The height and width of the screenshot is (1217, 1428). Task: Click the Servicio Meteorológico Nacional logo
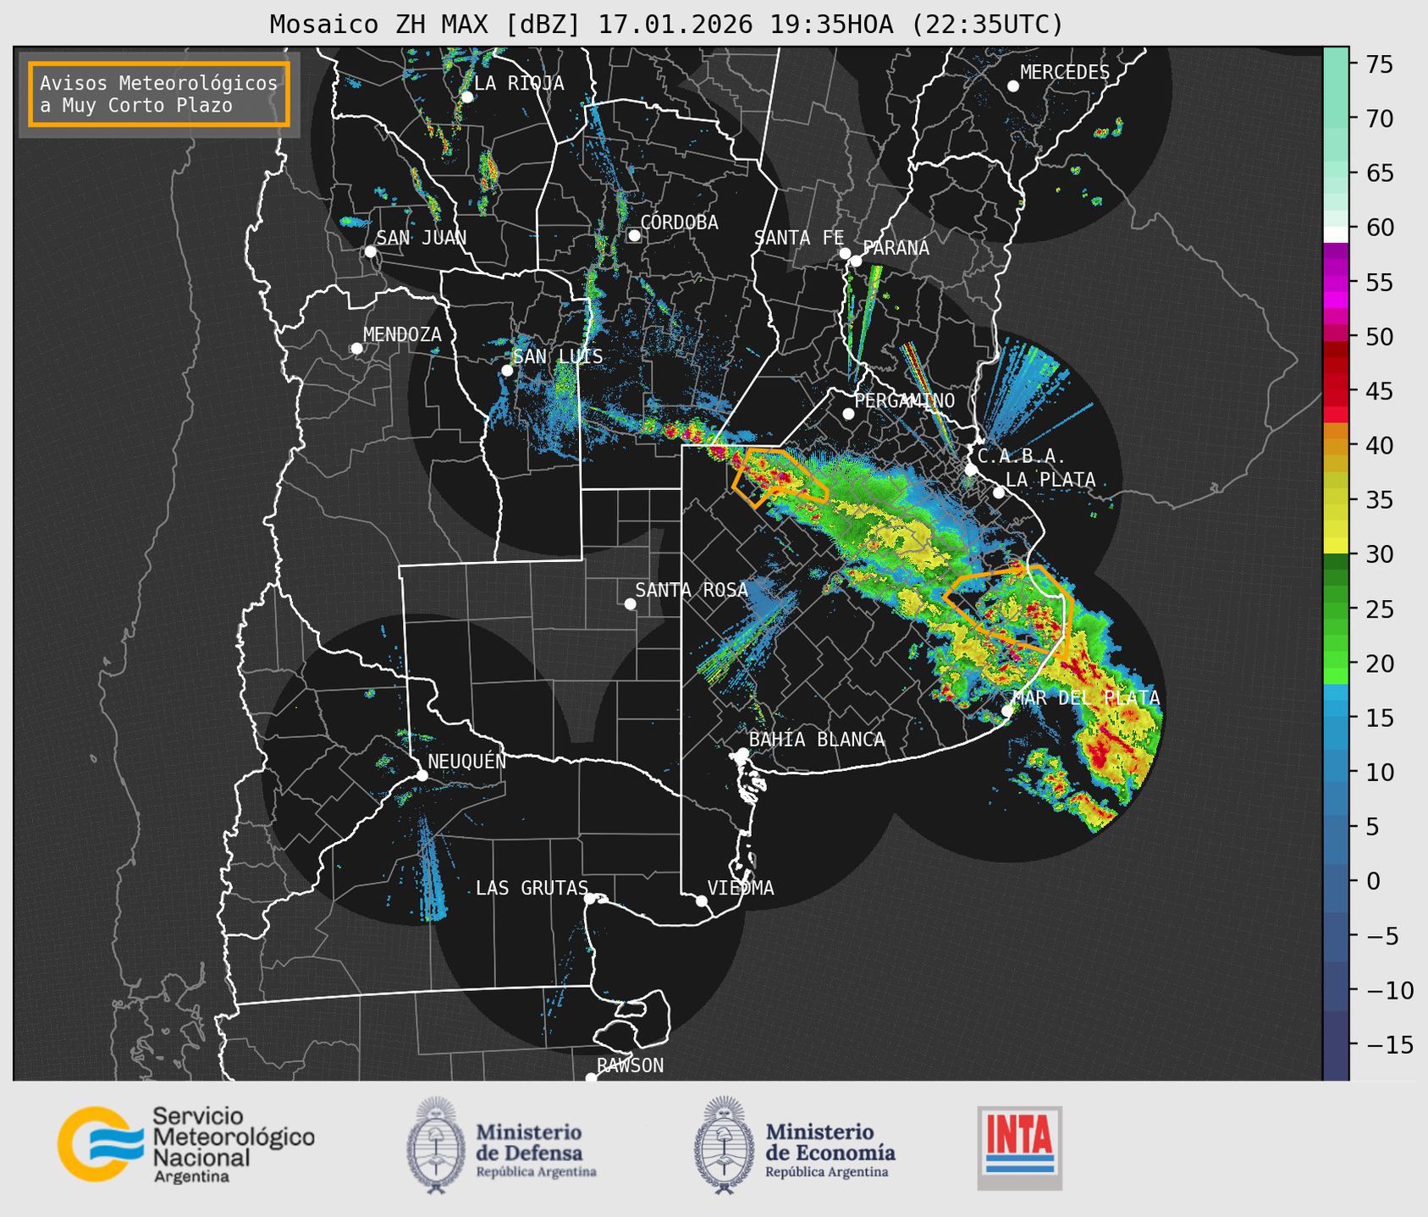tap(186, 1144)
